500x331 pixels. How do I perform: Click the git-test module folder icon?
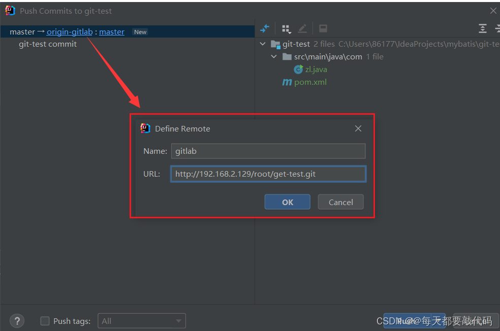[275, 44]
